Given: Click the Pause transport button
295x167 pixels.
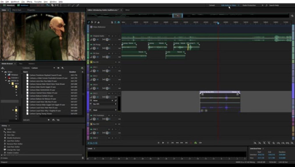Looking at the screenshot, I should click(x=168, y=143).
